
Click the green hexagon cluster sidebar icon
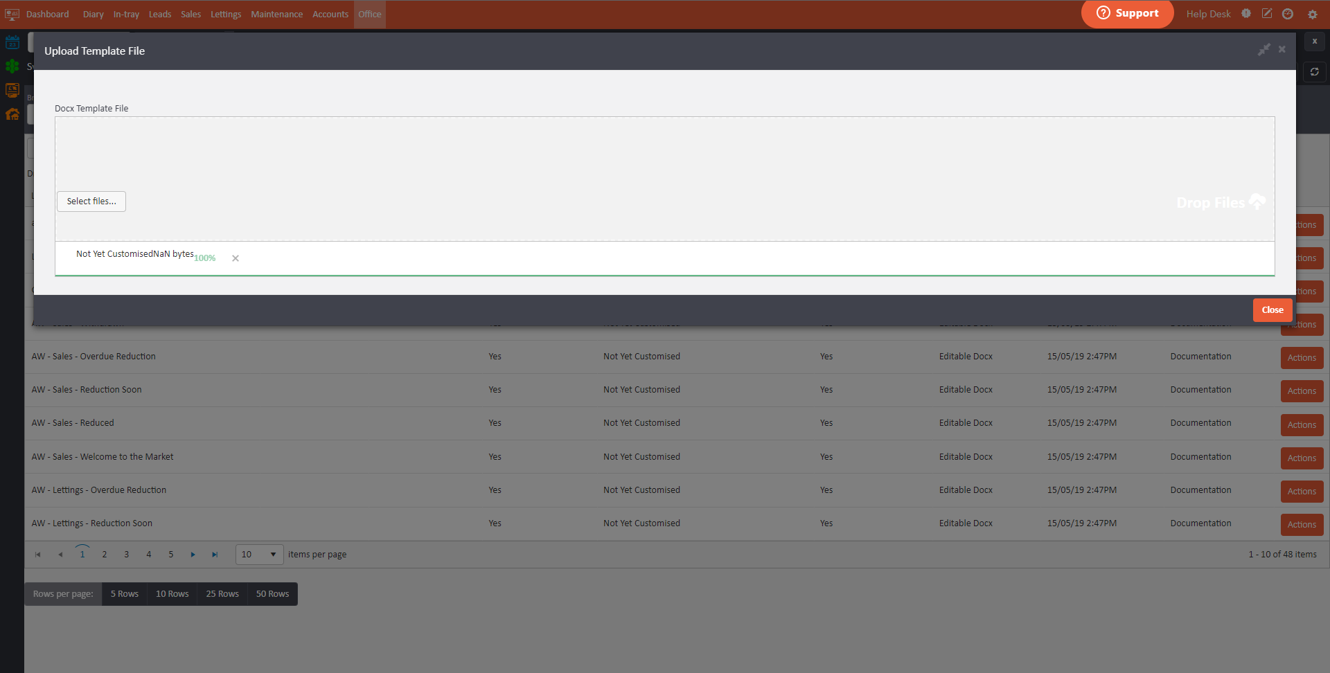click(12, 66)
